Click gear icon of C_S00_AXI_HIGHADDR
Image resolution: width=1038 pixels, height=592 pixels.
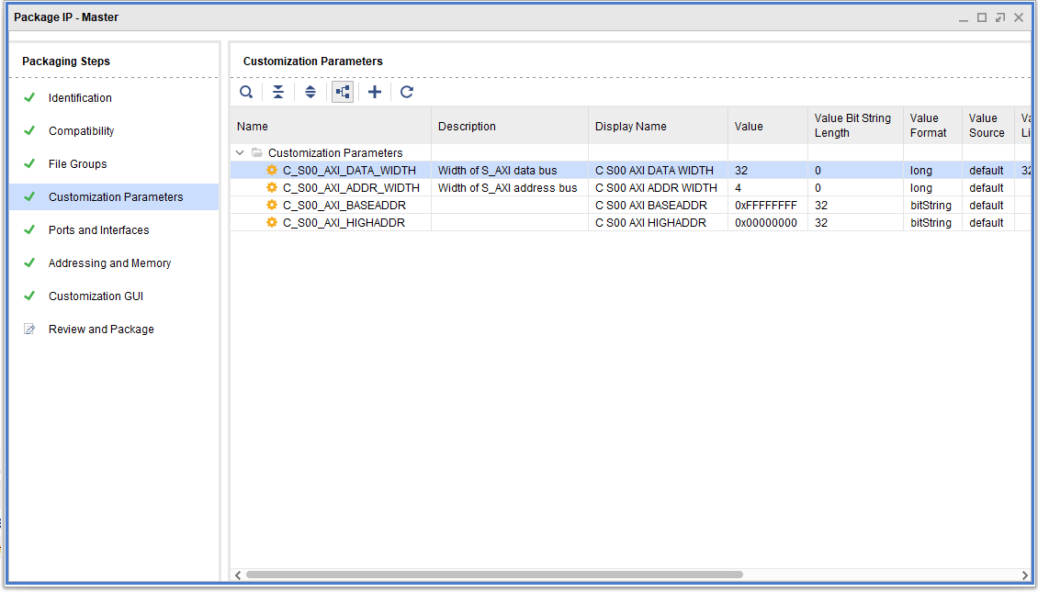point(271,222)
